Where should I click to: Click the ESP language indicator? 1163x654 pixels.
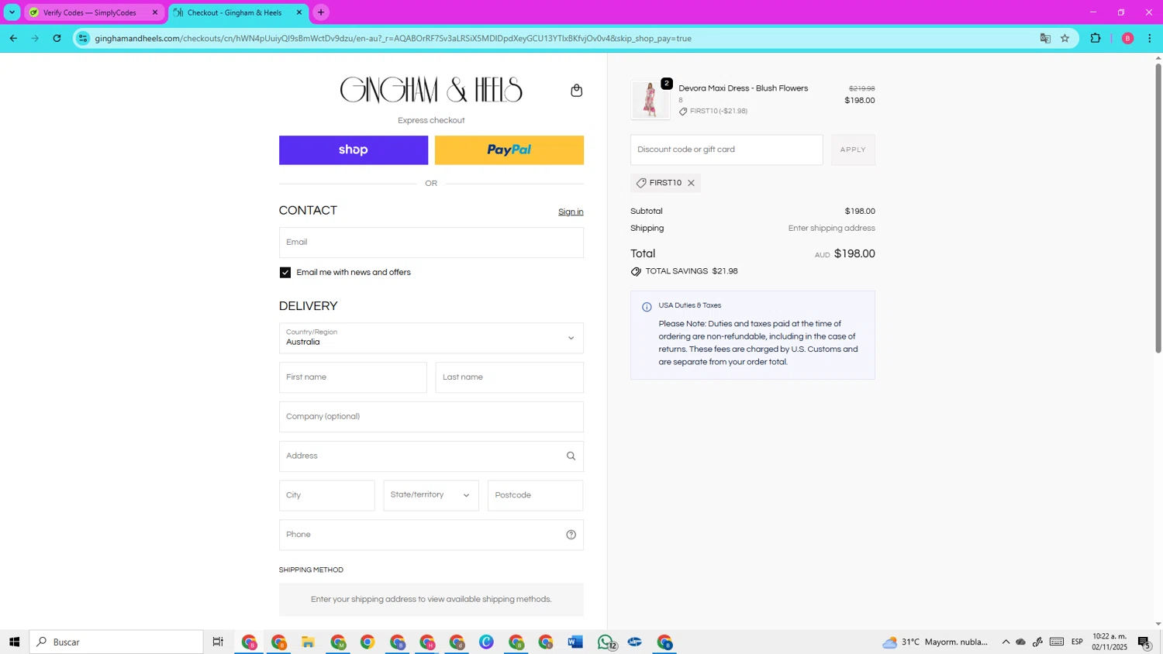click(x=1077, y=642)
